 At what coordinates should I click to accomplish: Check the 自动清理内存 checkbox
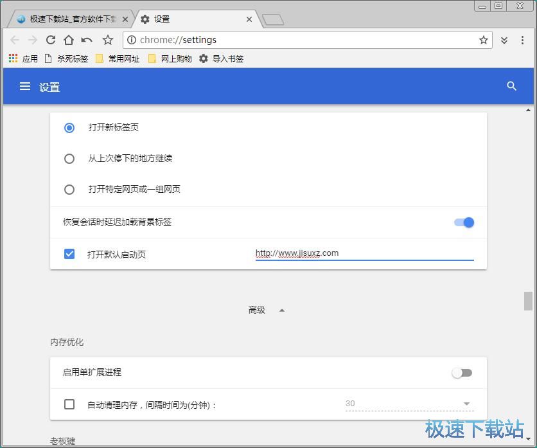(69, 404)
